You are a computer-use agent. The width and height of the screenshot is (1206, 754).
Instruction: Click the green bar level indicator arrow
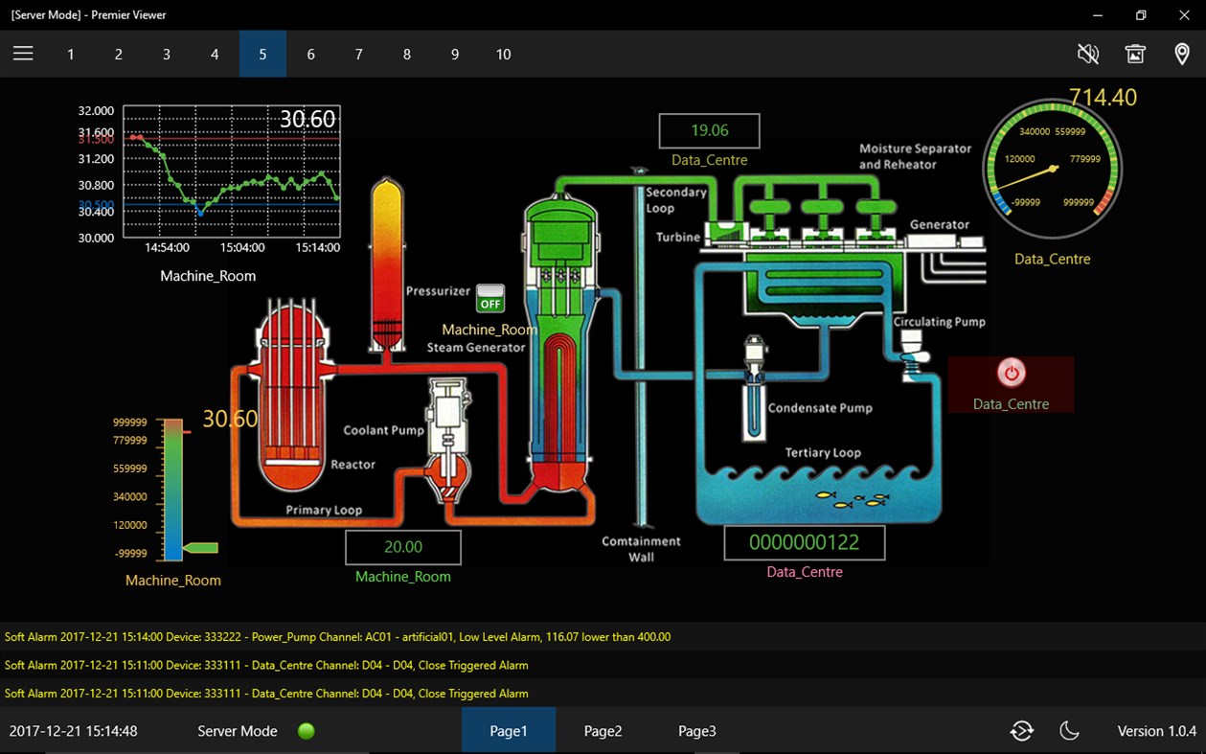[x=200, y=548]
